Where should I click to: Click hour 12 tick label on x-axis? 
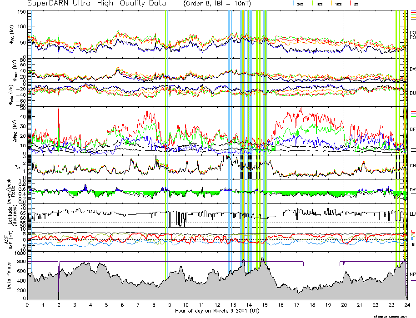coord(217,305)
